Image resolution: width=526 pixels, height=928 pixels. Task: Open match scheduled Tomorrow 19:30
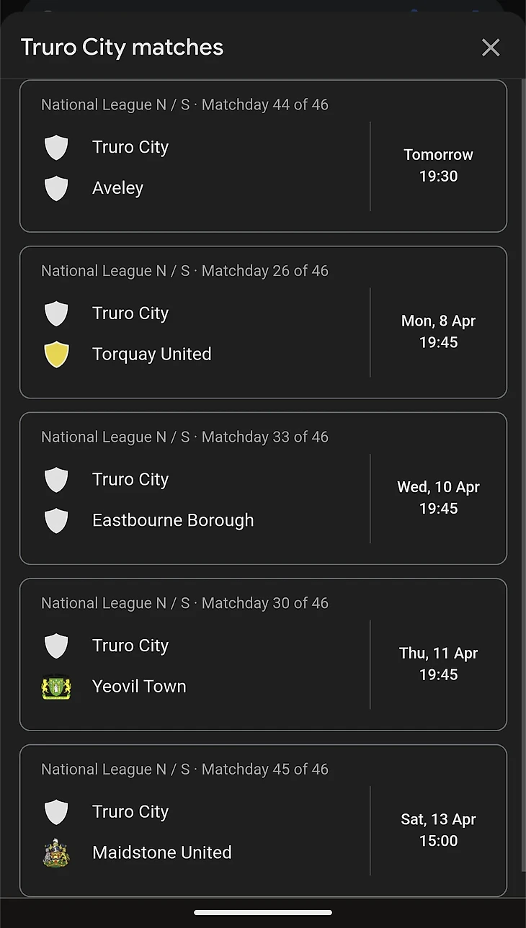coord(438,166)
